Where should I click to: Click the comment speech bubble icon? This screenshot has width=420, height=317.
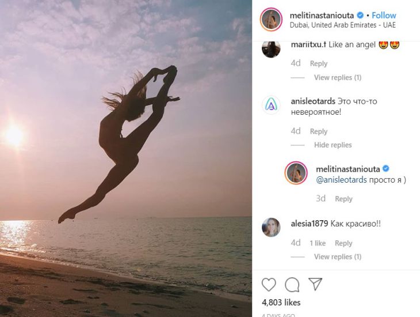click(292, 284)
